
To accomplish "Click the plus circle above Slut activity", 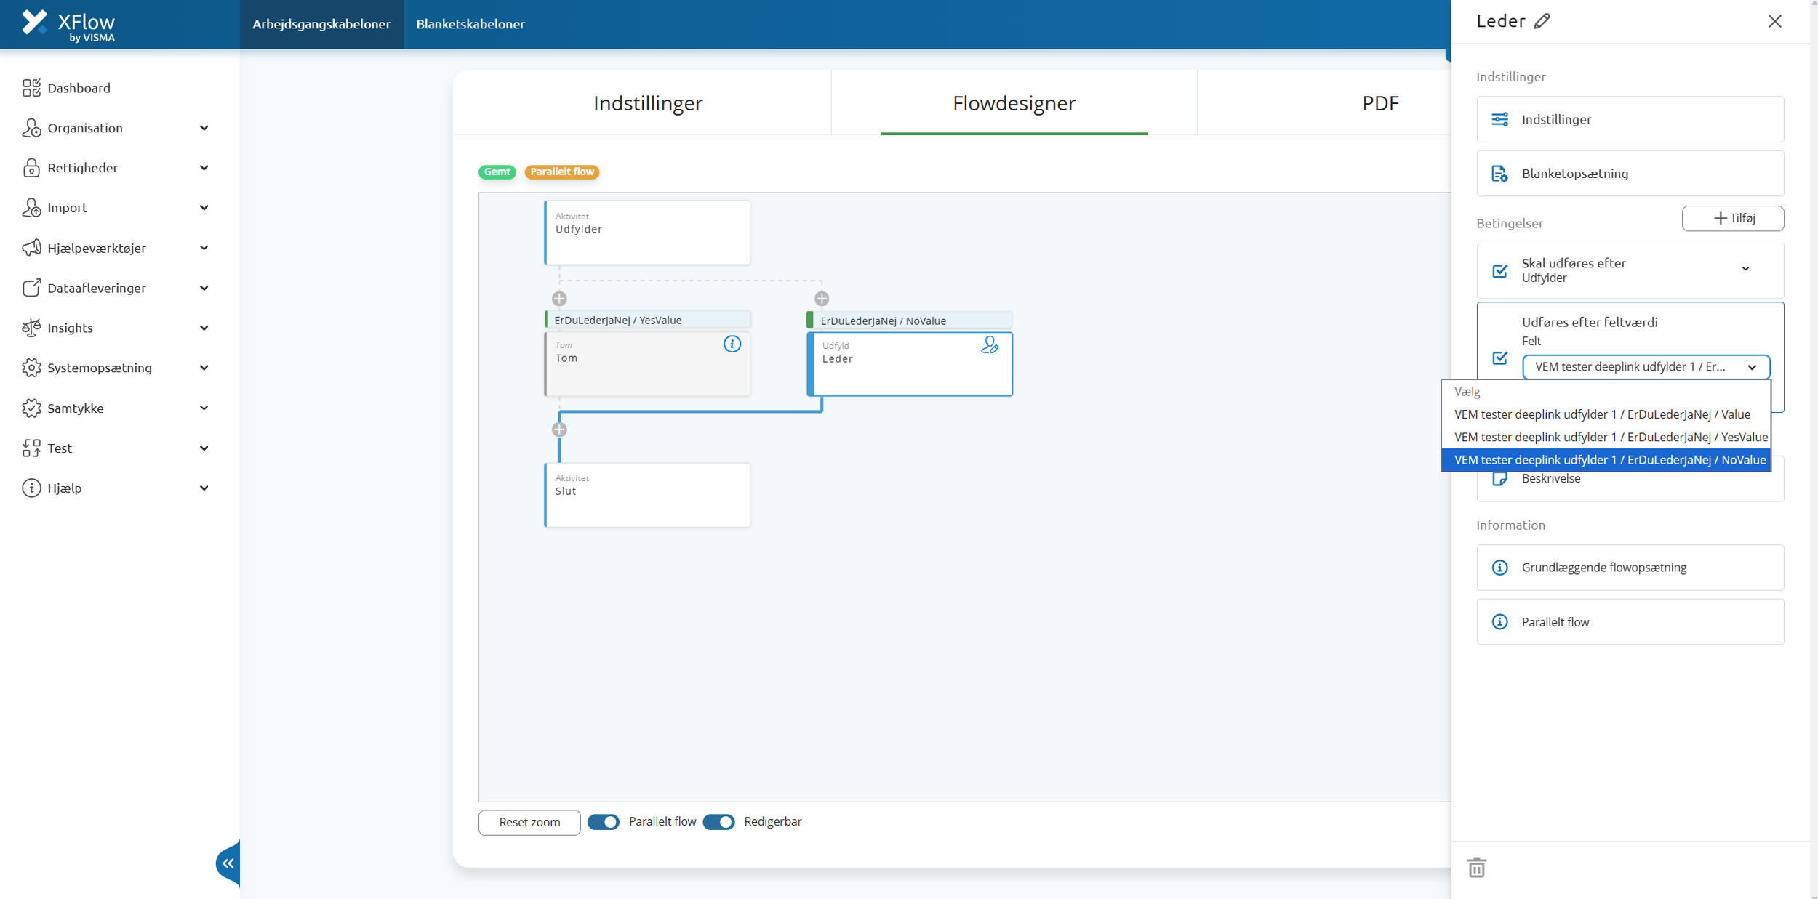I will (559, 430).
